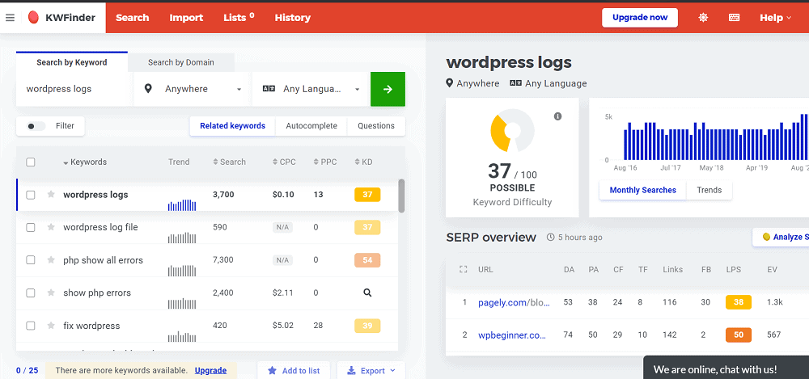The width and height of the screenshot is (809, 379).
Task: Click expand icon in SERP table header
Action: click(x=463, y=269)
